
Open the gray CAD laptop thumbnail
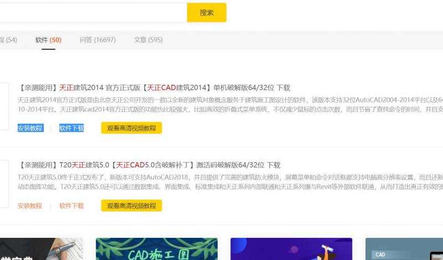(x=404, y=249)
